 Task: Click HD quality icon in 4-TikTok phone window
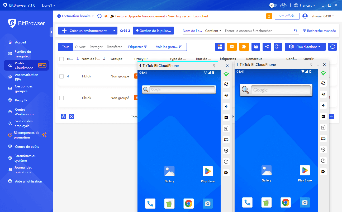(x=226, y=117)
